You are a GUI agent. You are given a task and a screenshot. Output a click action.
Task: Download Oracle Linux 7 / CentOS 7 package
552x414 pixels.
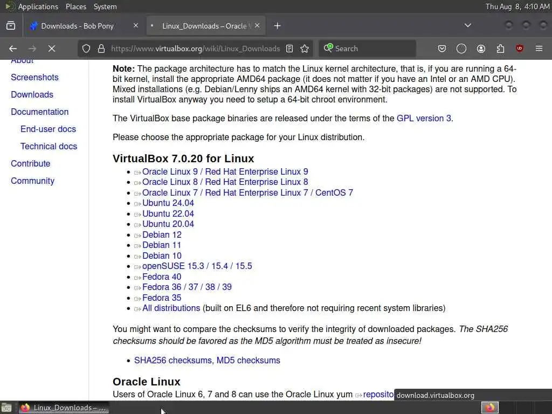[247, 193]
